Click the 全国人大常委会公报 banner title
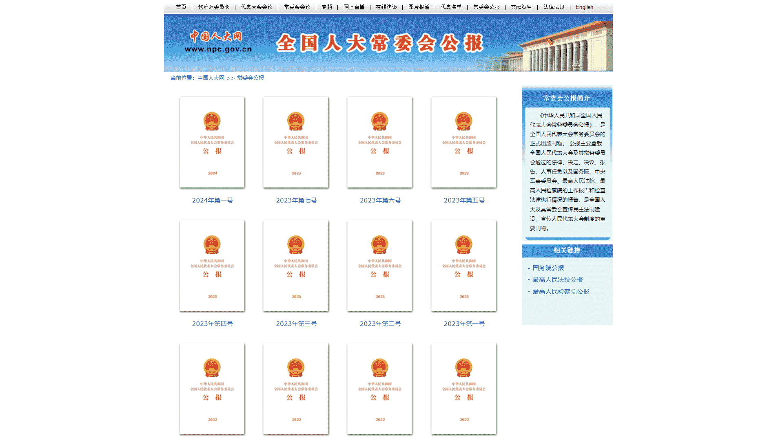This screenshot has width=776, height=440. pos(380,43)
